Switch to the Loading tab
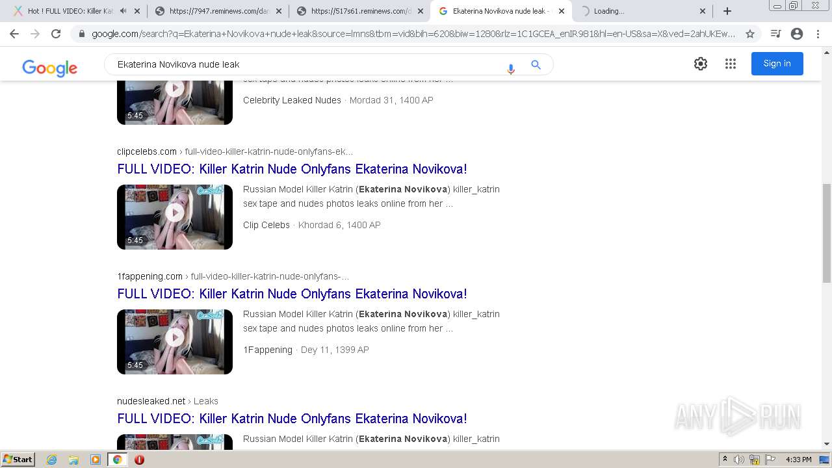Screen dimensions: 832x468 [x=642, y=11]
